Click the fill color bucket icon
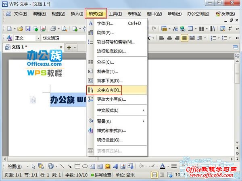The height and width of the screenshot is (181, 242). pos(141,166)
